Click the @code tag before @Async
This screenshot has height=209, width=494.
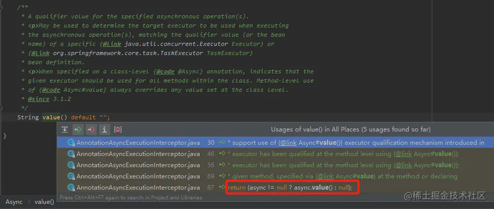point(165,71)
